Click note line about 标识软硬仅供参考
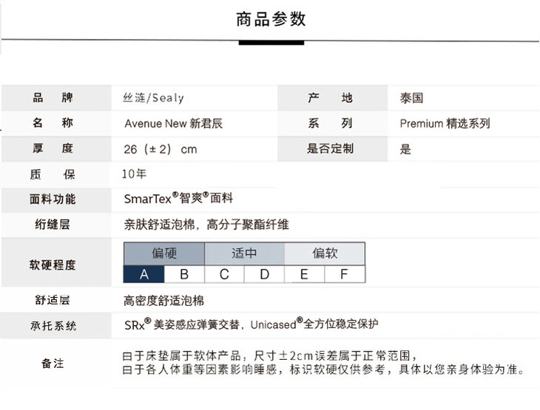The height and width of the screenshot is (410, 540). pos(324,369)
